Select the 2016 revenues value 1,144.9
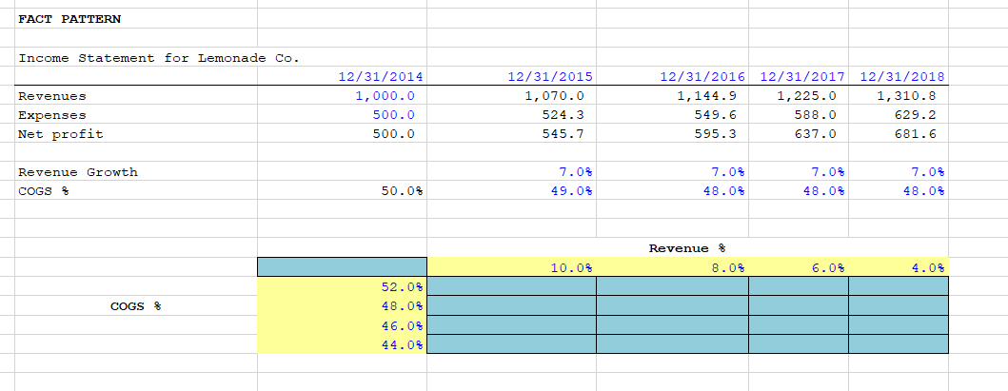 tap(672, 96)
